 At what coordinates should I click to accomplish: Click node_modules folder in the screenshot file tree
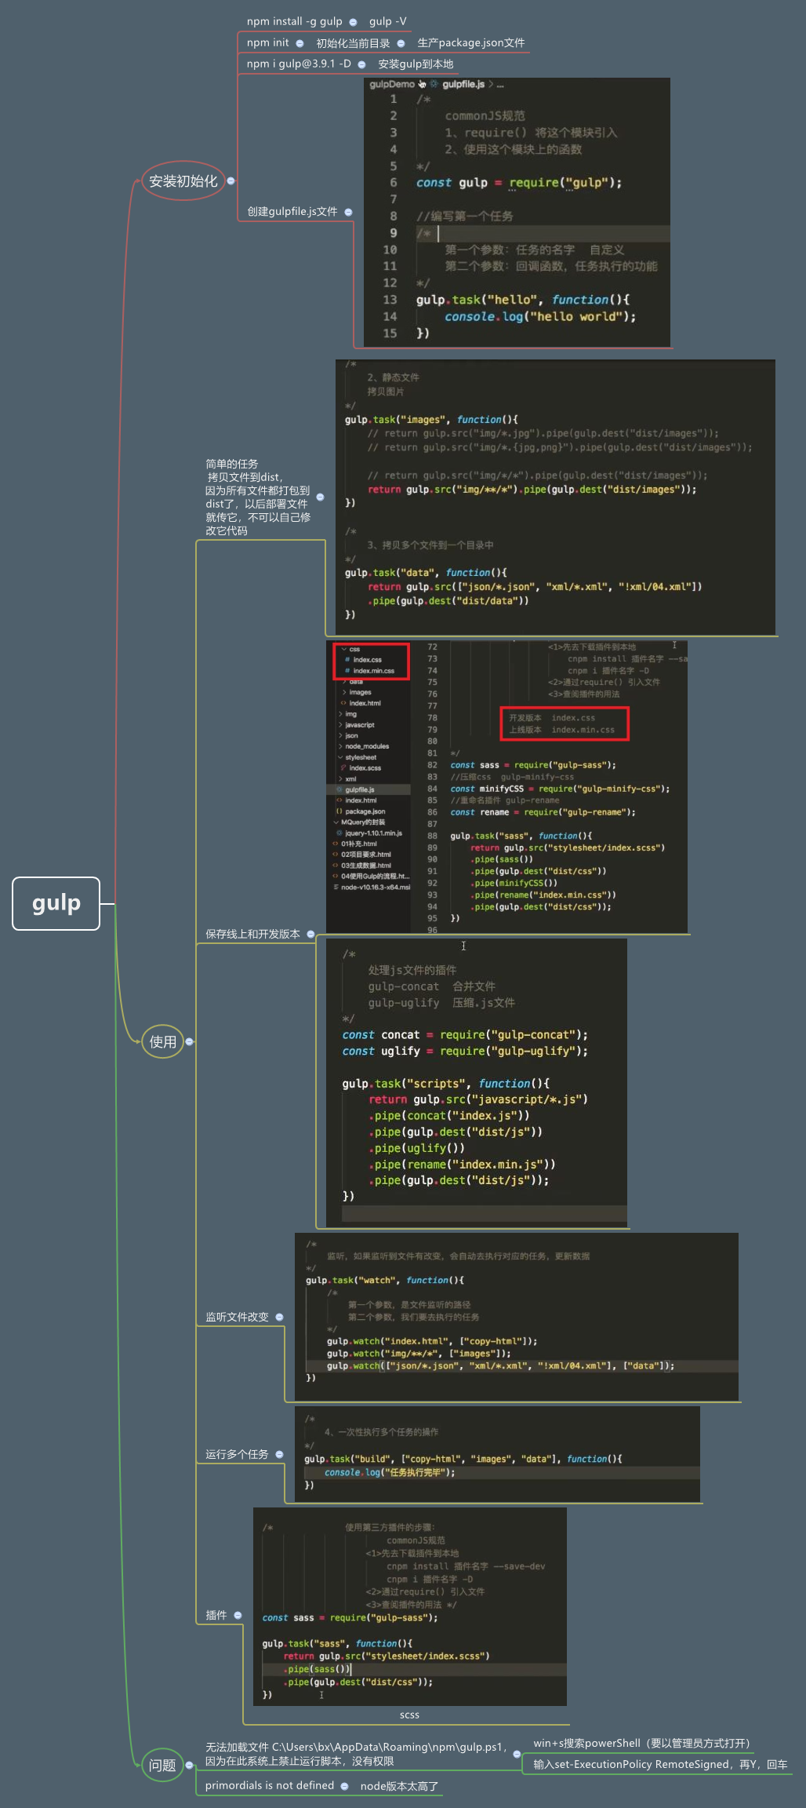[366, 746]
